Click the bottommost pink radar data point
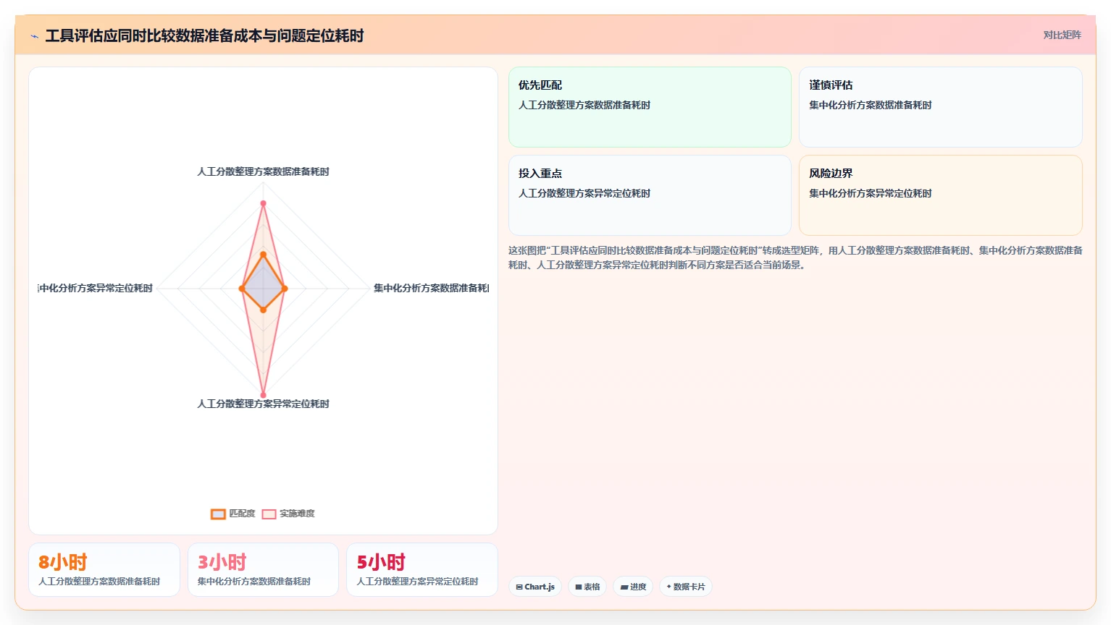This screenshot has height=625, width=1111. [x=263, y=395]
